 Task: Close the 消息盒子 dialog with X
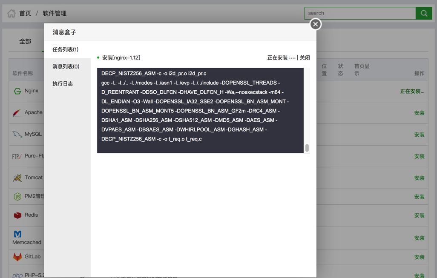(x=316, y=24)
